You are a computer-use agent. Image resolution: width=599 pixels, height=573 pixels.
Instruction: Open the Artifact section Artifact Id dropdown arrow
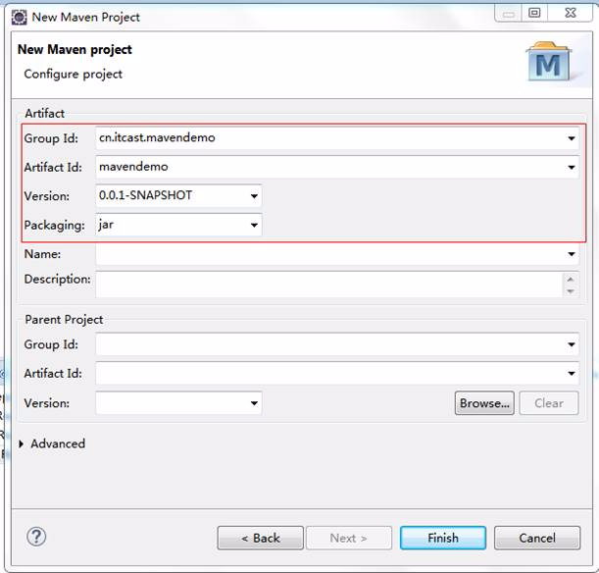coord(572,168)
